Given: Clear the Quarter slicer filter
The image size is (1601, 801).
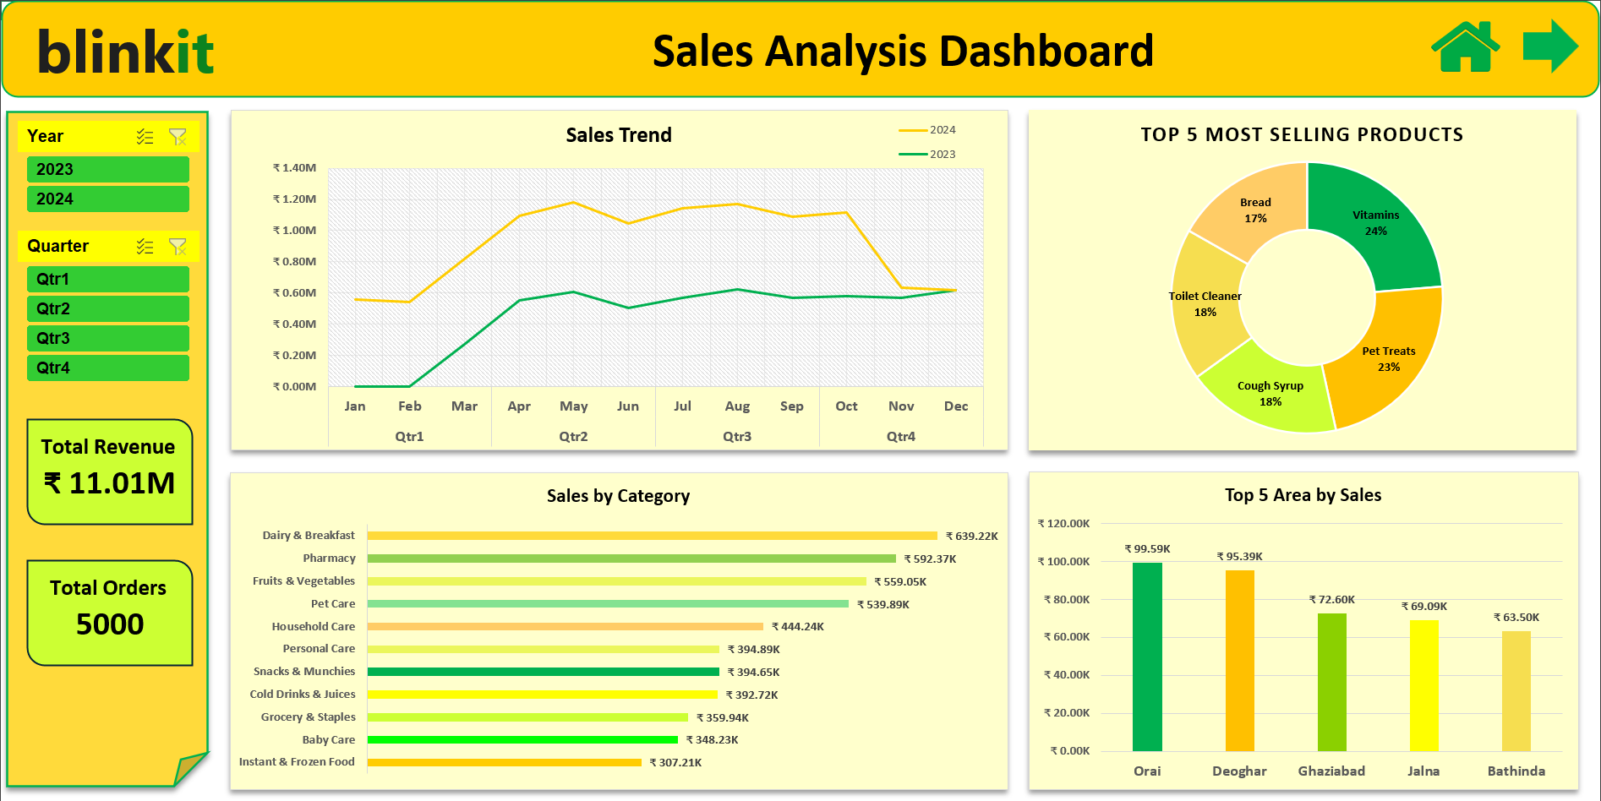Looking at the screenshot, I should pos(178,246).
